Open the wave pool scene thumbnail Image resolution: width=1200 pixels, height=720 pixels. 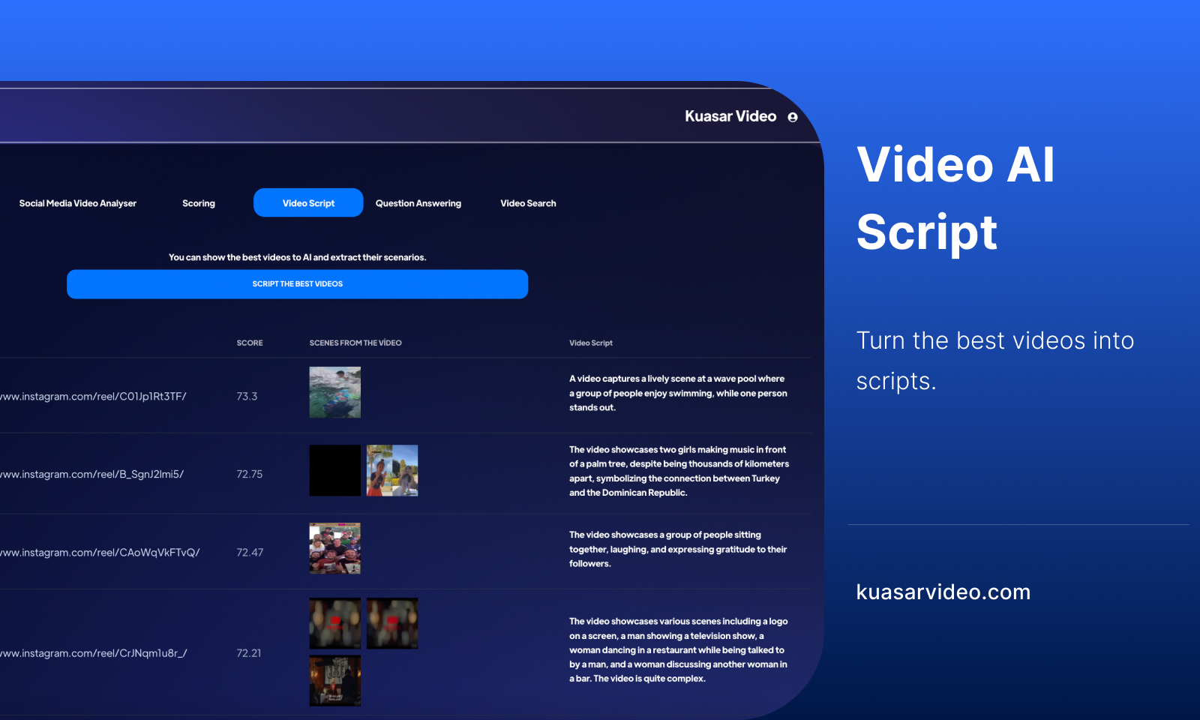335,392
